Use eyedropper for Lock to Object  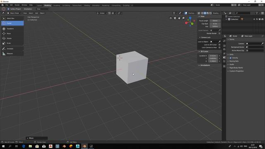219,41
